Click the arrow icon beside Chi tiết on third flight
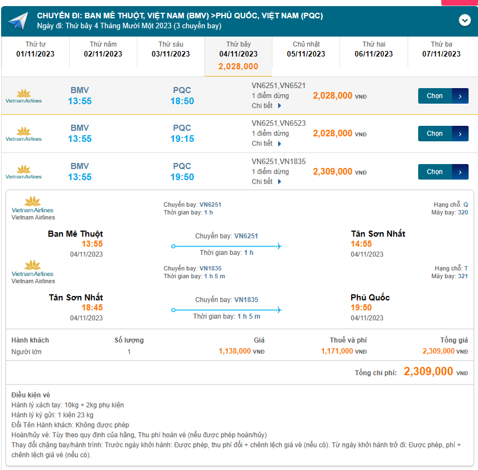Image resolution: width=478 pixels, height=470 pixels. [279, 181]
